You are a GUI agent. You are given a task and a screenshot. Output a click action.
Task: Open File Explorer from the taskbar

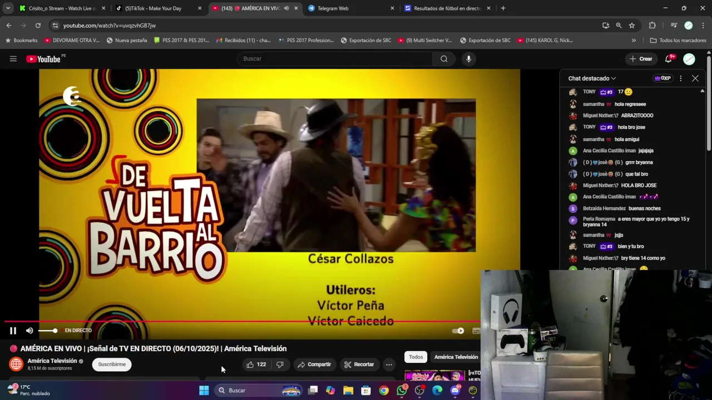point(348,391)
